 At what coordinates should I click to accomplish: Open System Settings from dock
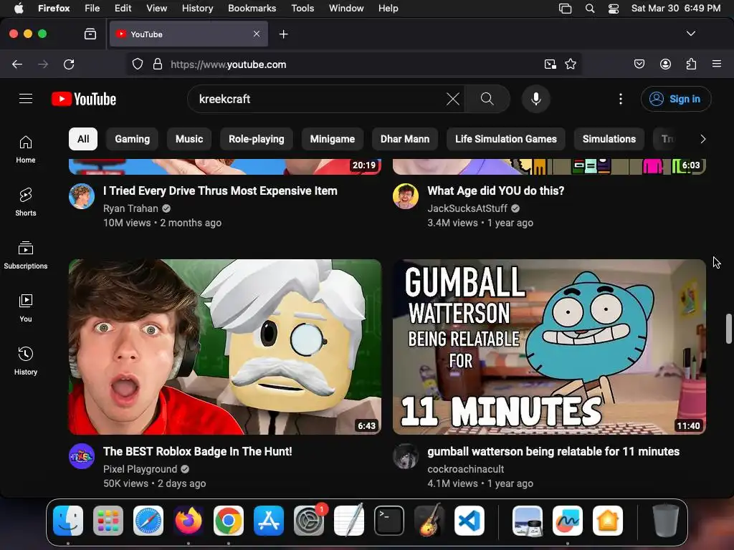(x=309, y=521)
